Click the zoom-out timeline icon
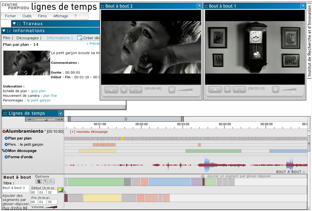 (x=29, y=119)
